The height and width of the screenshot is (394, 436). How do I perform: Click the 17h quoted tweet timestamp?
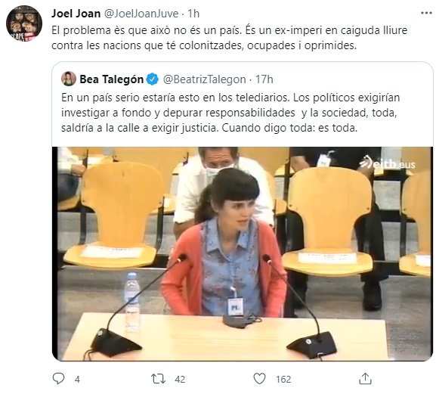pos(264,79)
